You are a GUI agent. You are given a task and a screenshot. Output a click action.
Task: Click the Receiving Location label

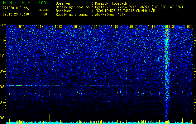(73, 7)
